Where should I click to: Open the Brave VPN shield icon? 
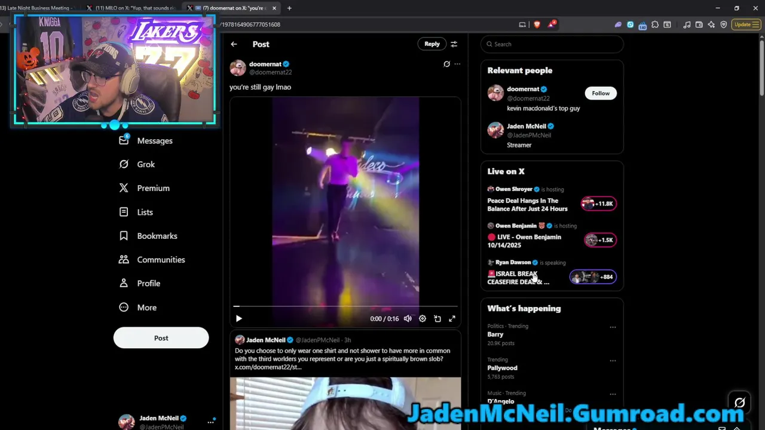(x=723, y=24)
